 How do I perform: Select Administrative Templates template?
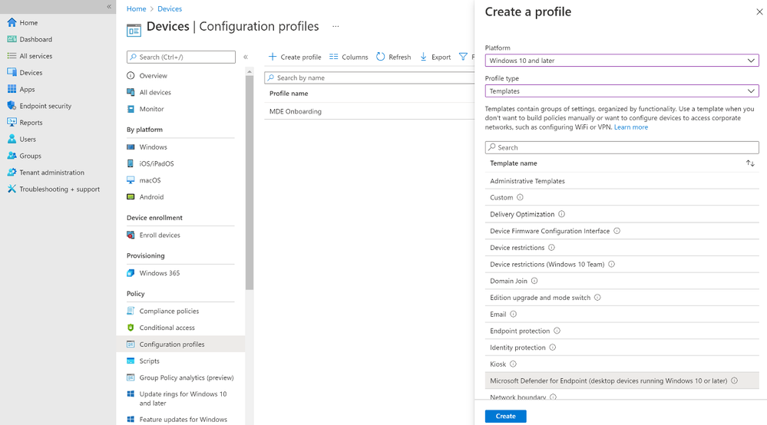coord(622,181)
